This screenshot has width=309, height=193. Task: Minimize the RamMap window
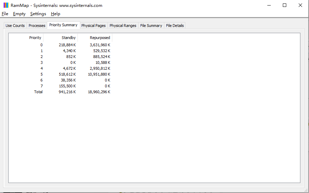(269, 5)
